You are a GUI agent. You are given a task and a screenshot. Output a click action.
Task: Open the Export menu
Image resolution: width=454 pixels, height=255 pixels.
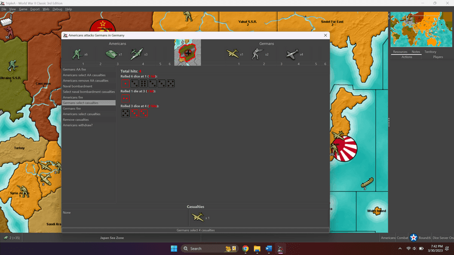click(35, 10)
